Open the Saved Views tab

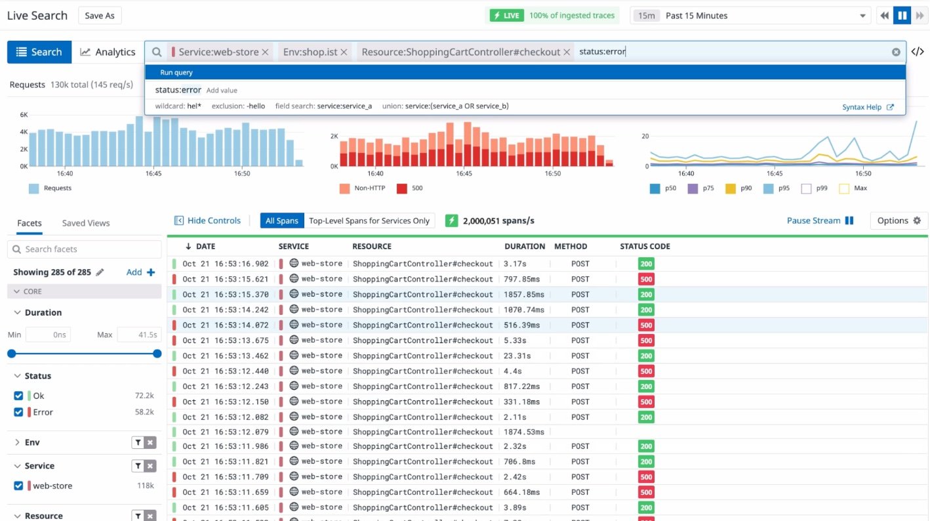tap(86, 223)
